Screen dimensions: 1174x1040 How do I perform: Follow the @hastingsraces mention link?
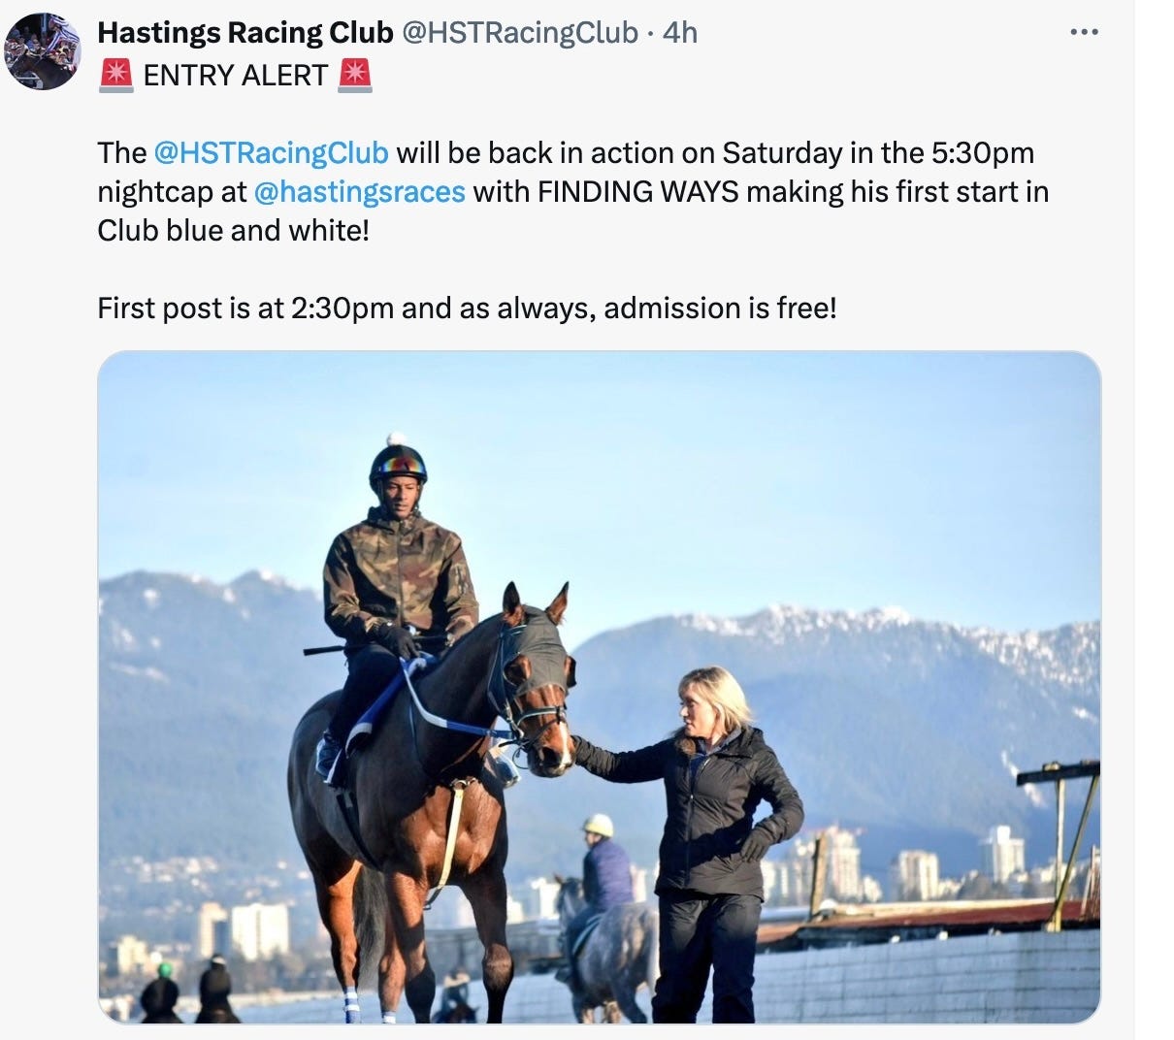359,192
